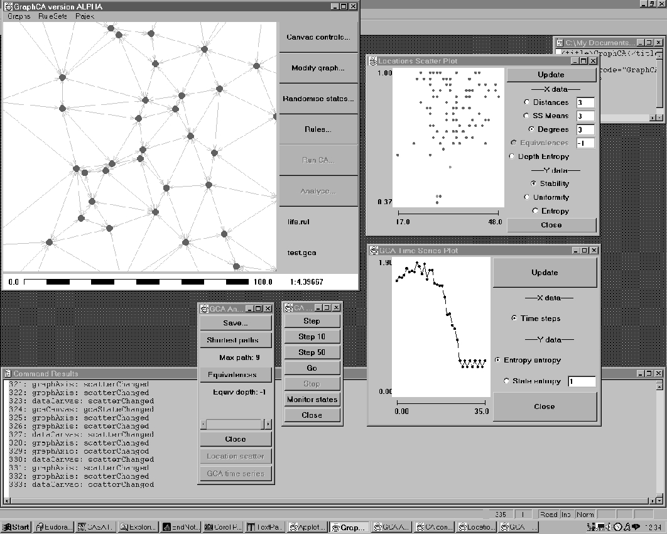Choose Uniformity for Y data
The image size is (667, 534).
coord(526,197)
